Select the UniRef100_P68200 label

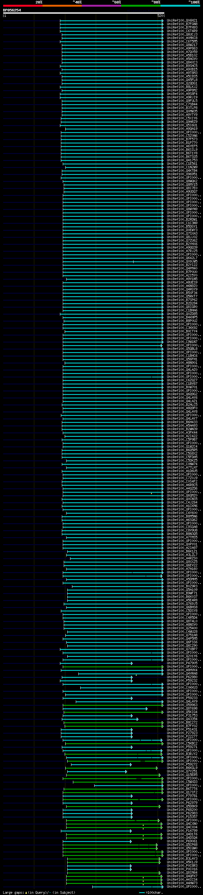pos(182,810)
